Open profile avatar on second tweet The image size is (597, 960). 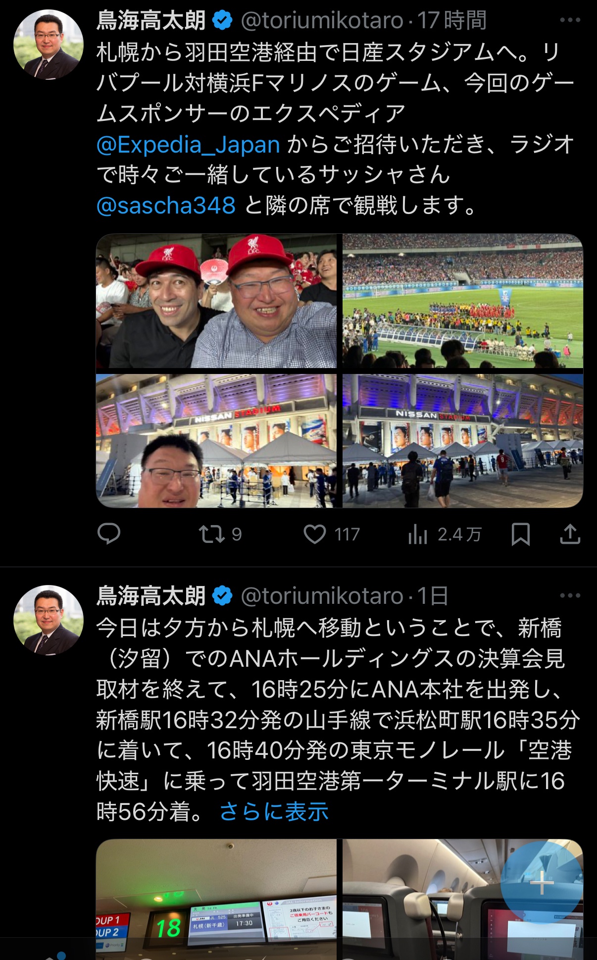pyautogui.click(x=49, y=620)
